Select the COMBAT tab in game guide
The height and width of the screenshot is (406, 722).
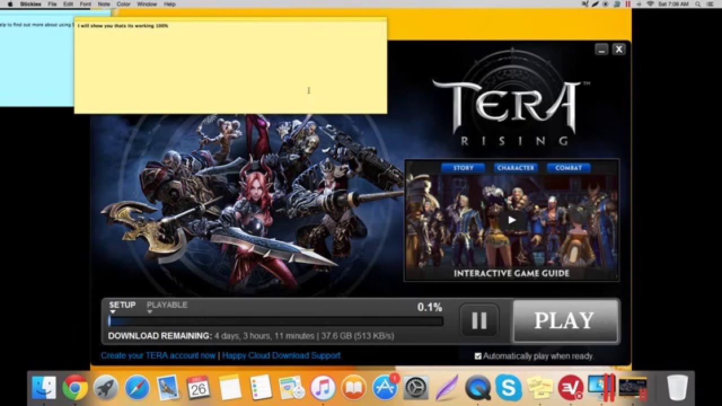568,168
